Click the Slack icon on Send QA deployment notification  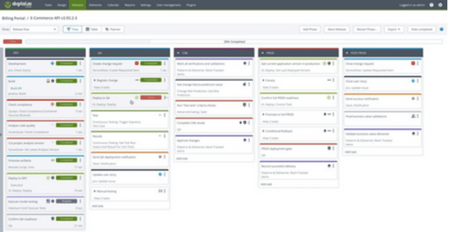coord(160,157)
